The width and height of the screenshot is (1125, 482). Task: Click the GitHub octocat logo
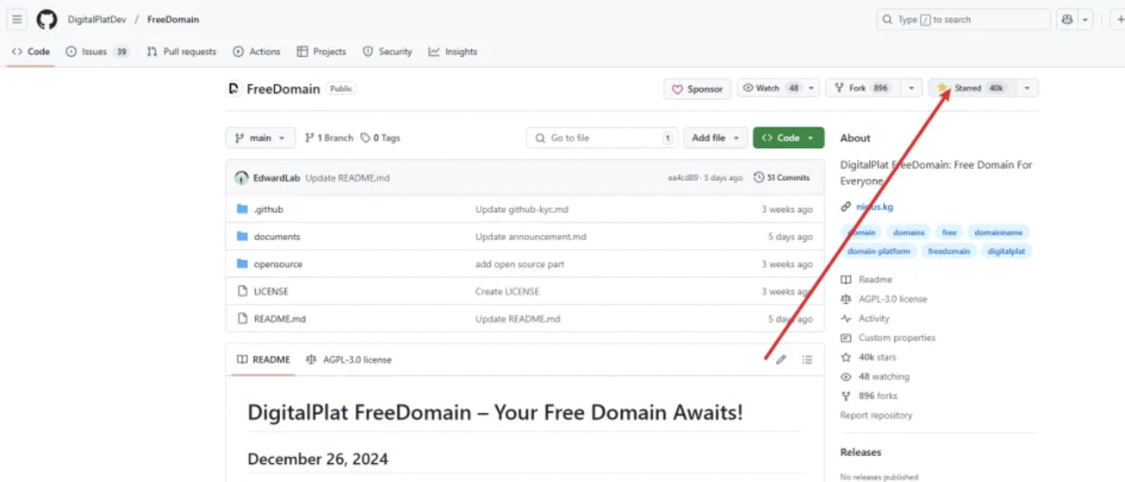[x=47, y=19]
